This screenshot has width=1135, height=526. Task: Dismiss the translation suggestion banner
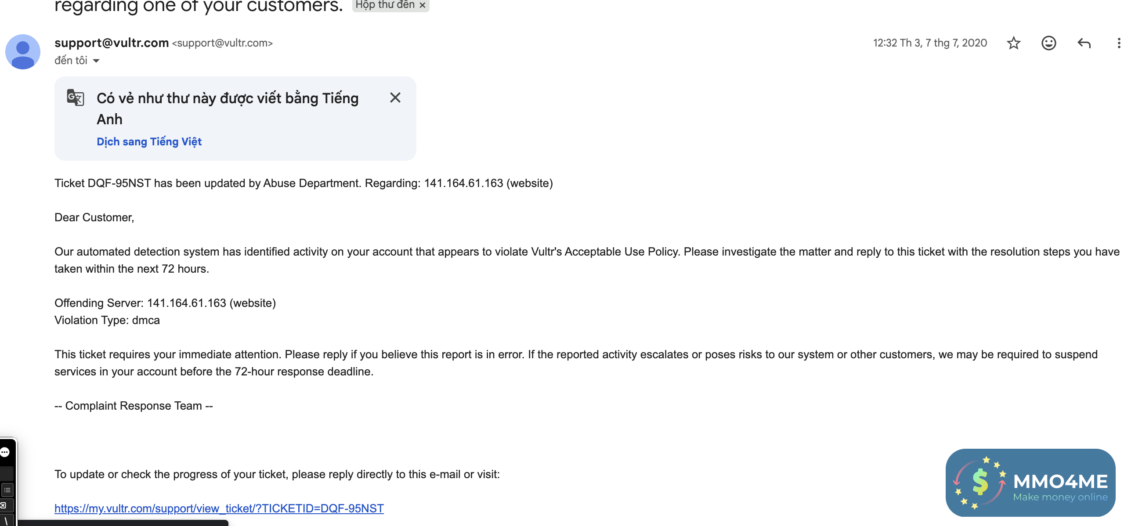tap(395, 97)
